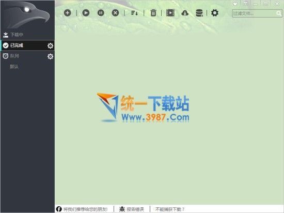Image resolution: width=284 pixels, height=213 pixels.
Task: Select the 已完成 completed category
Action: coord(27,45)
